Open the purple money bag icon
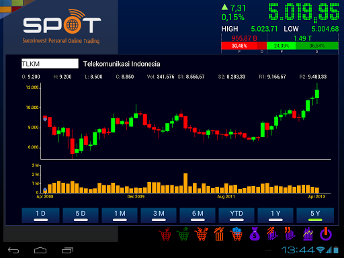The width and height of the screenshot is (344, 258). [x=255, y=234]
